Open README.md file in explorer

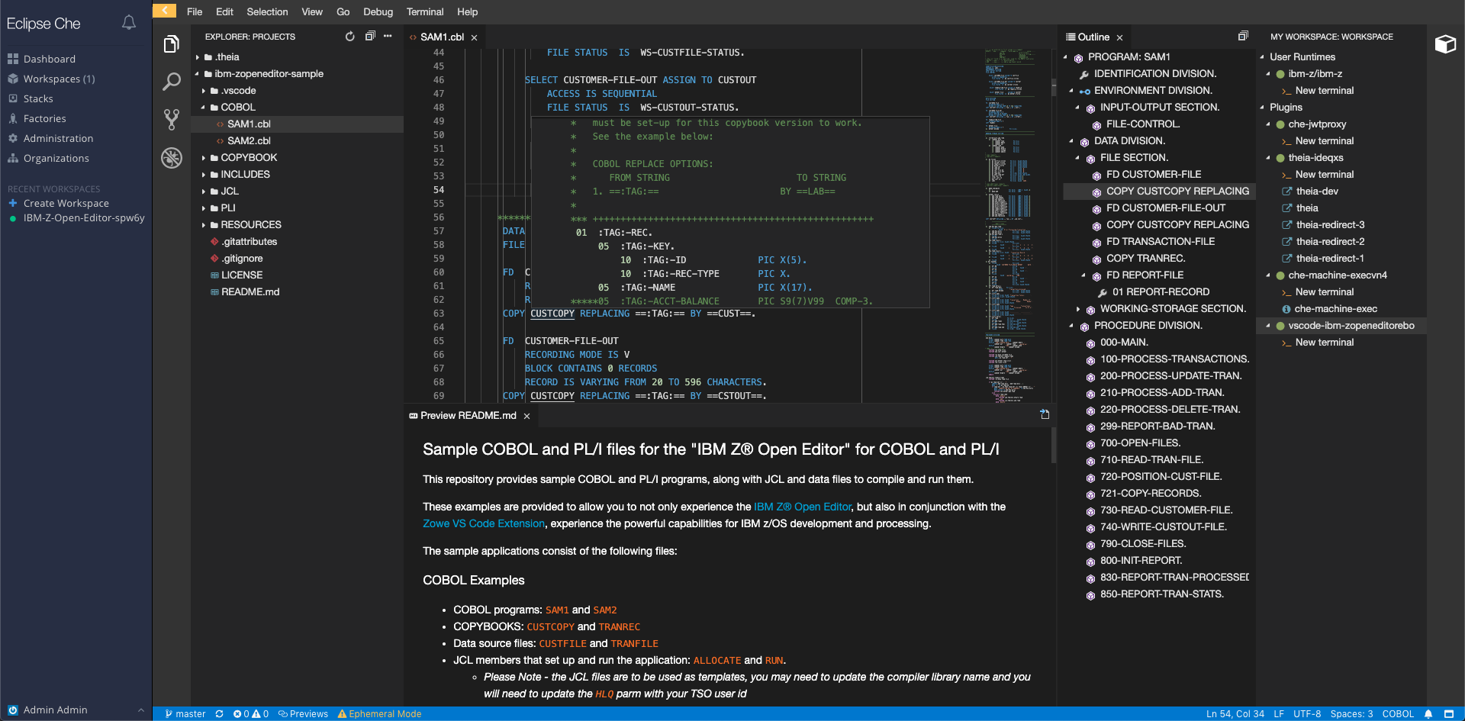[250, 292]
